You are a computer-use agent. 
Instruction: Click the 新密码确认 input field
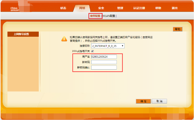coord(104,68)
